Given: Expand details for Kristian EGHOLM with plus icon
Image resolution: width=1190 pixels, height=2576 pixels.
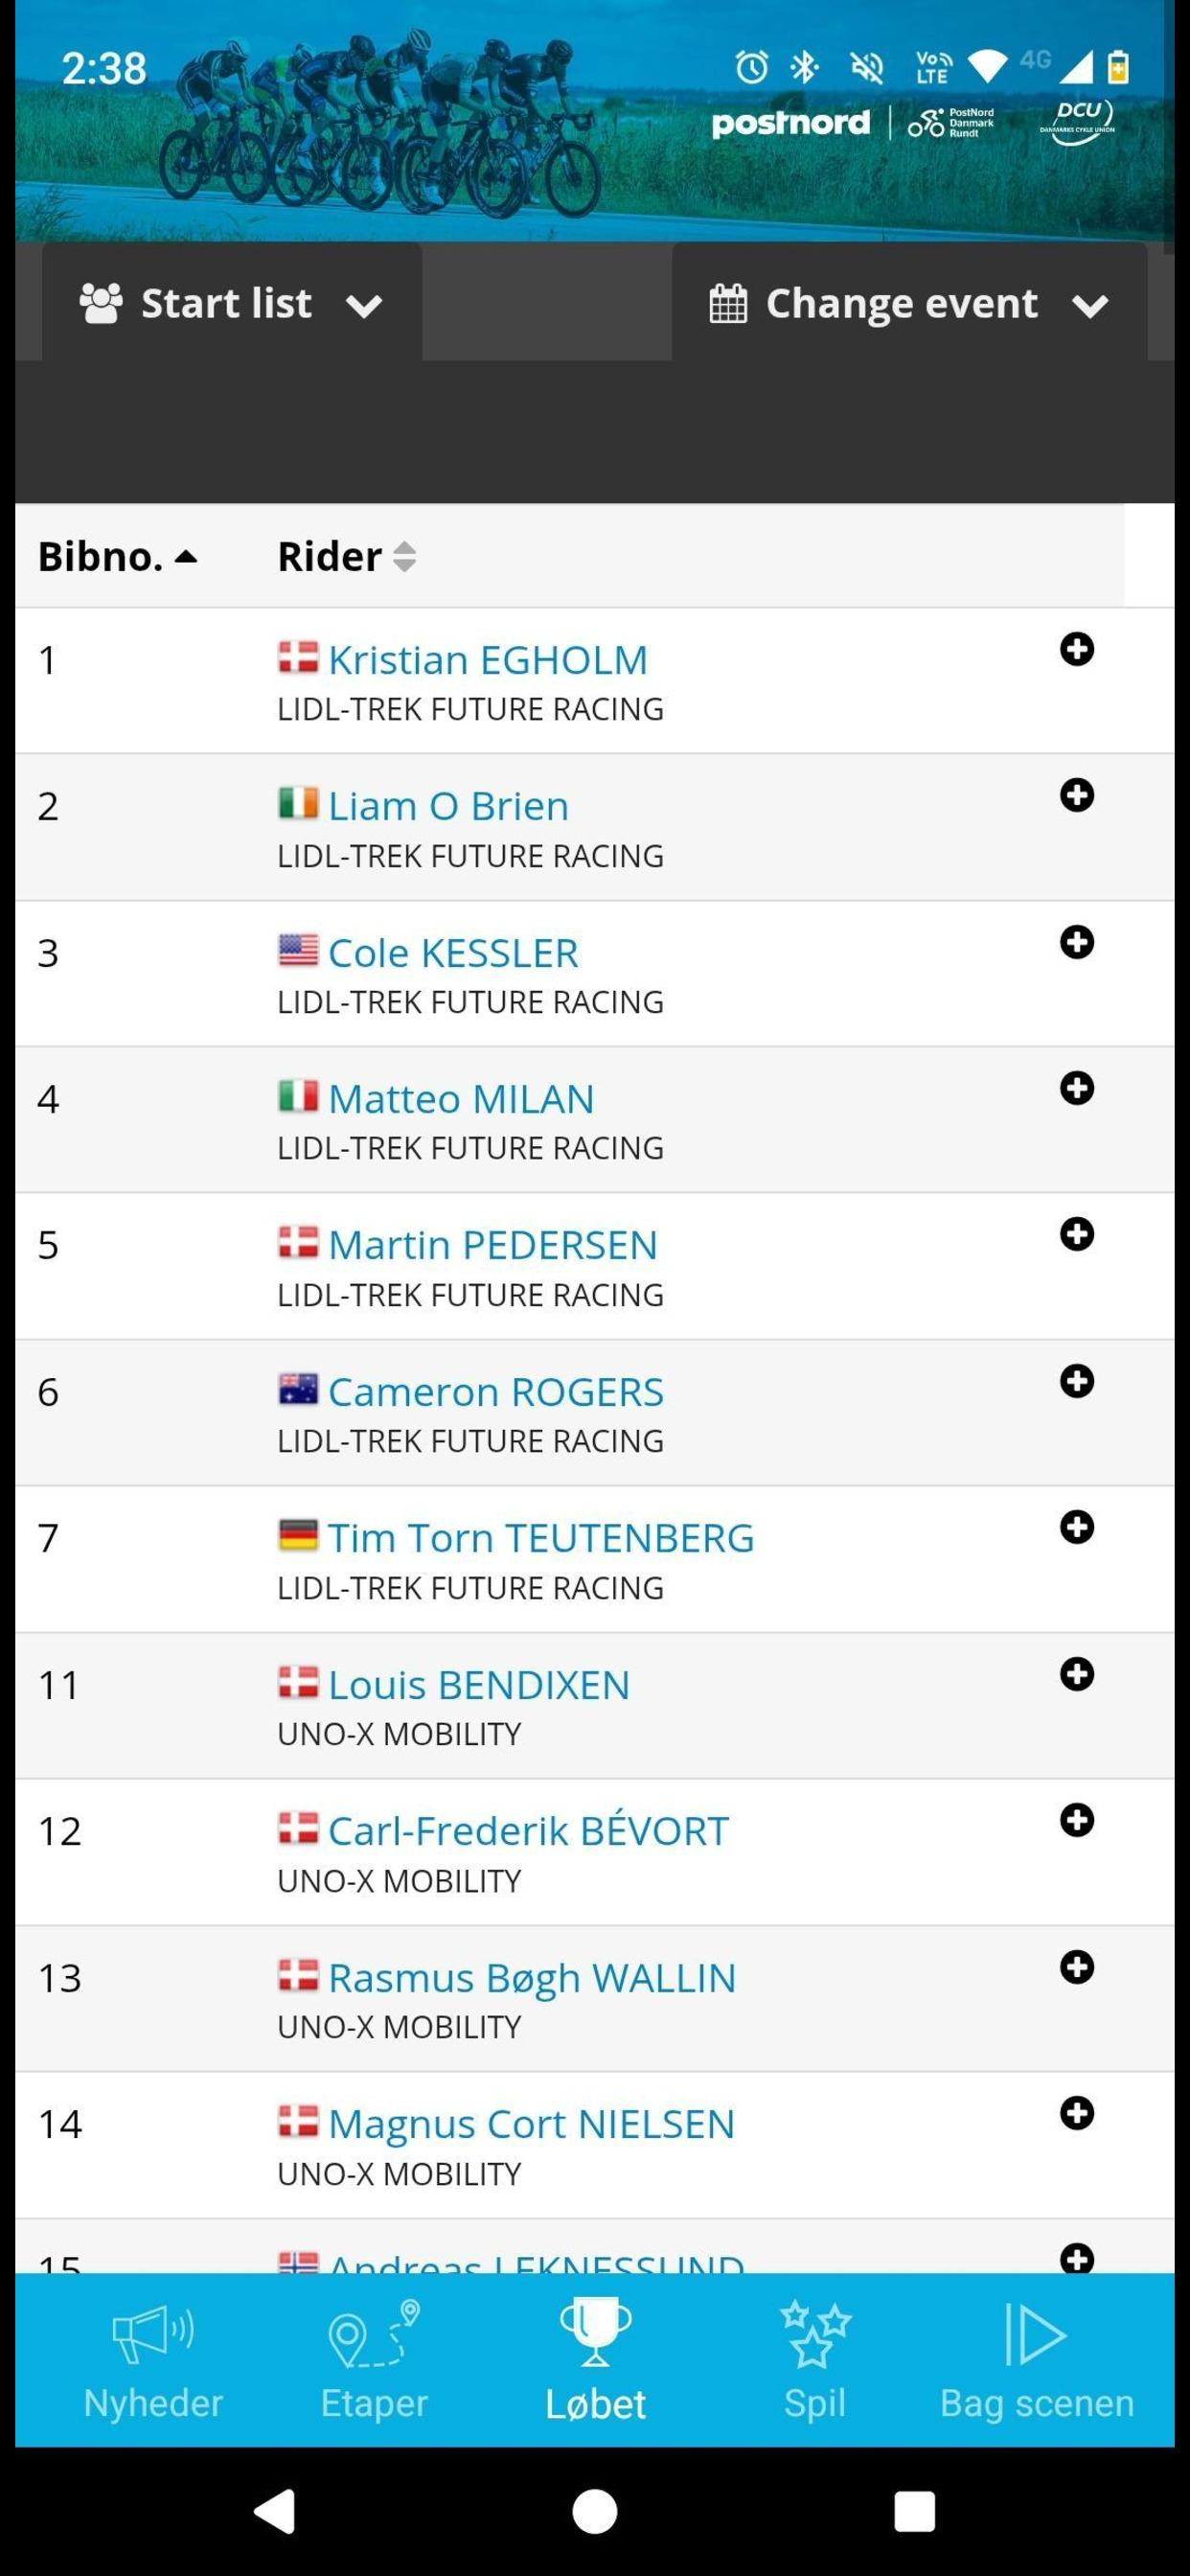Looking at the screenshot, I should [x=1077, y=649].
